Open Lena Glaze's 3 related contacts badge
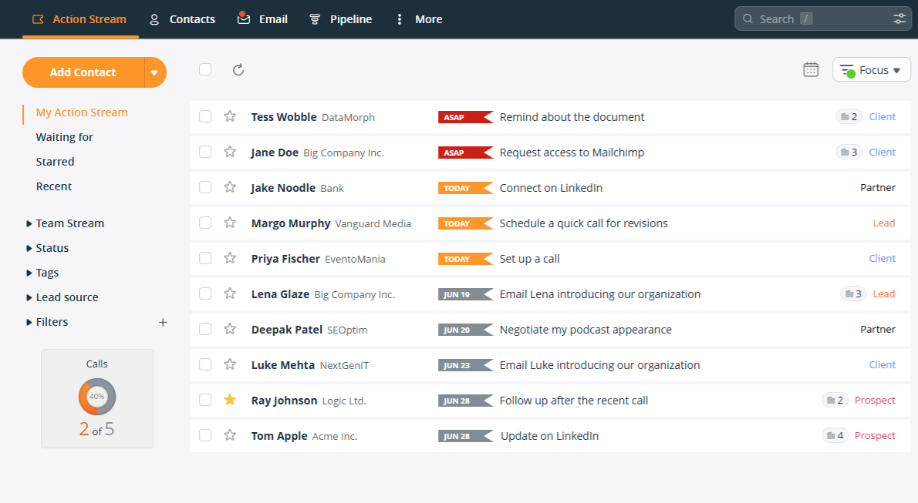Image resolution: width=918 pixels, height=503 pixels. pyautogui.click(x=854, y=293)
